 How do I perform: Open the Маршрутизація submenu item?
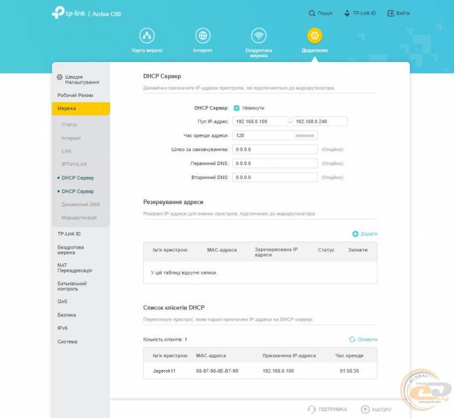79,217
